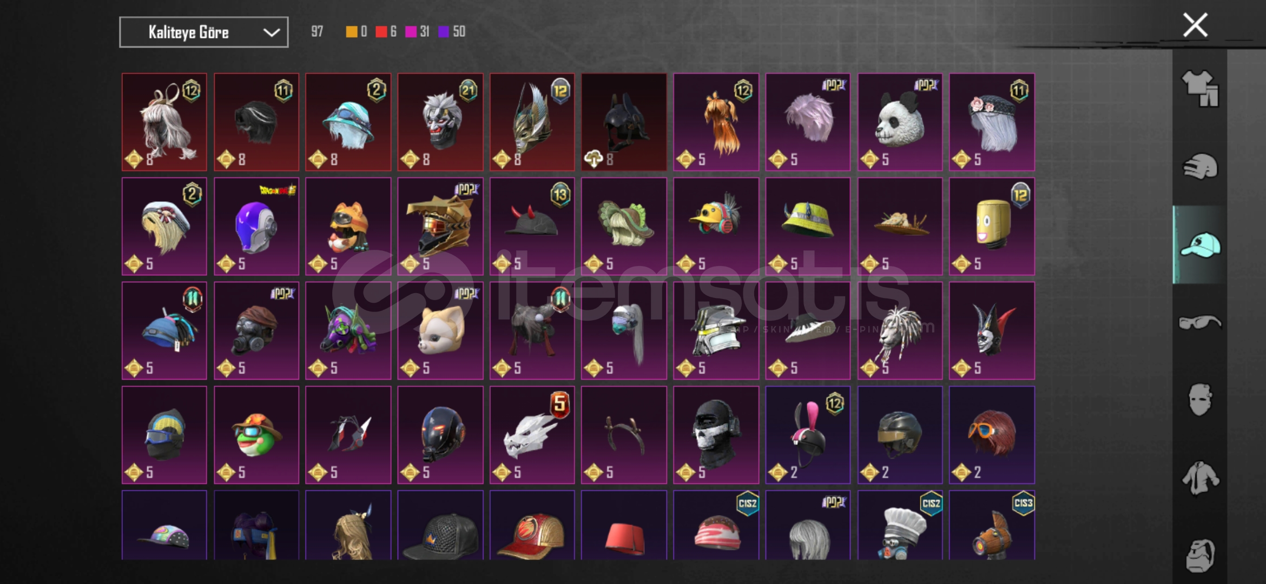Screen dimensions: 1266x584
Task: Select the helmet category in sidebar
Action: coord(1200,167)
